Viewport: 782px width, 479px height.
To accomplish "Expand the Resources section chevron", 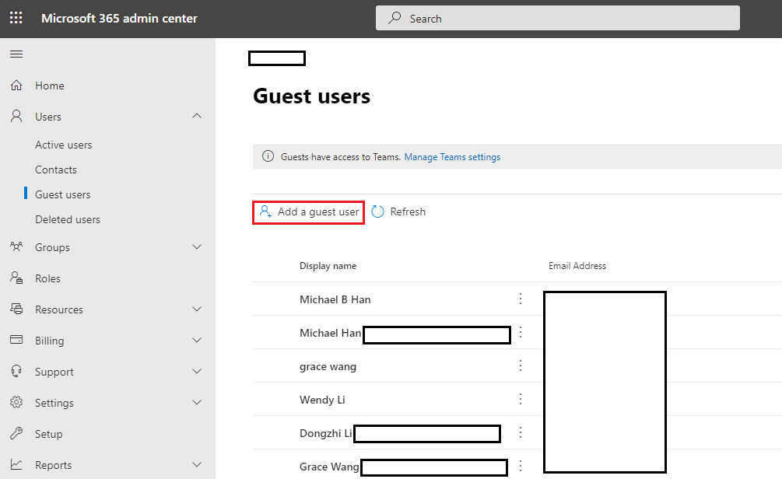I will [x=197, y=309].
